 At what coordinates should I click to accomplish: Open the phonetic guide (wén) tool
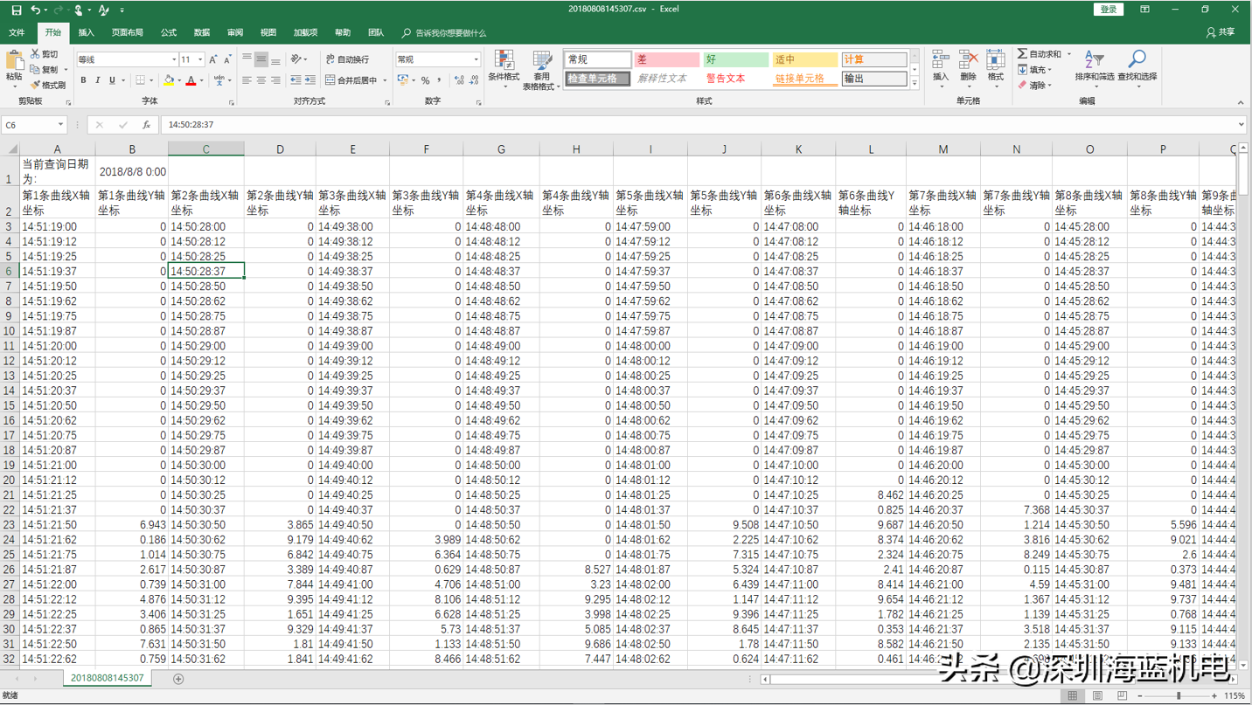click(219, 80)
